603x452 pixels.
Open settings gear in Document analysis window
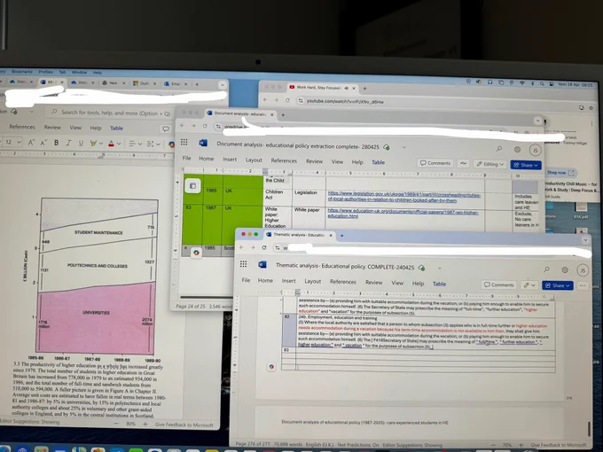pyautogui.click(x=517, y=149)
